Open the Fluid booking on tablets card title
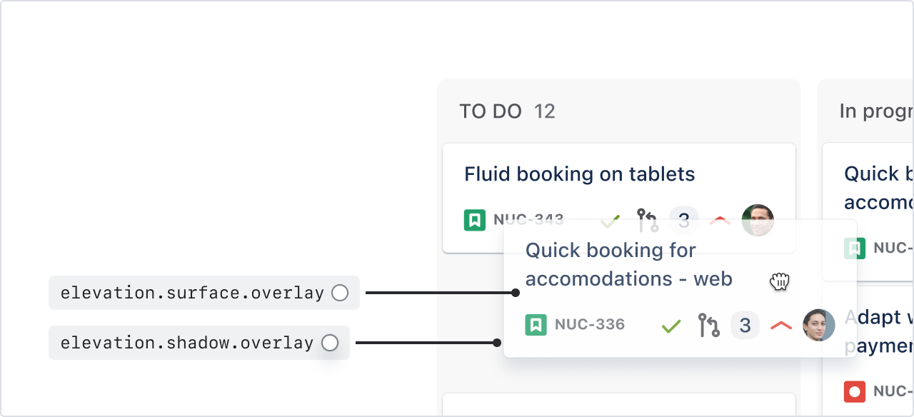The height and width of the screenshot is (417, 914). point(579,174)
